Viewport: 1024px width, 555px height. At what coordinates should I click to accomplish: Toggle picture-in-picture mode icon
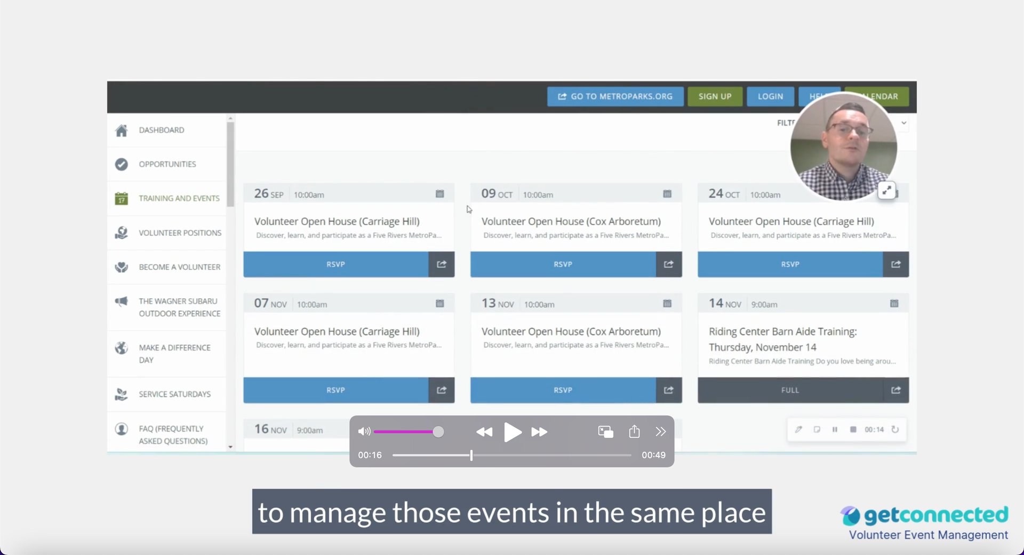tap(605, 431)
